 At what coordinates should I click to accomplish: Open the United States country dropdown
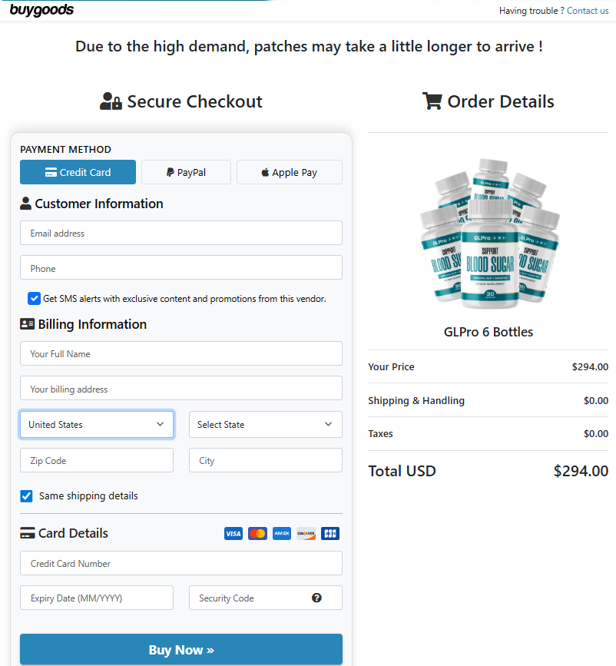pos(97,425)
